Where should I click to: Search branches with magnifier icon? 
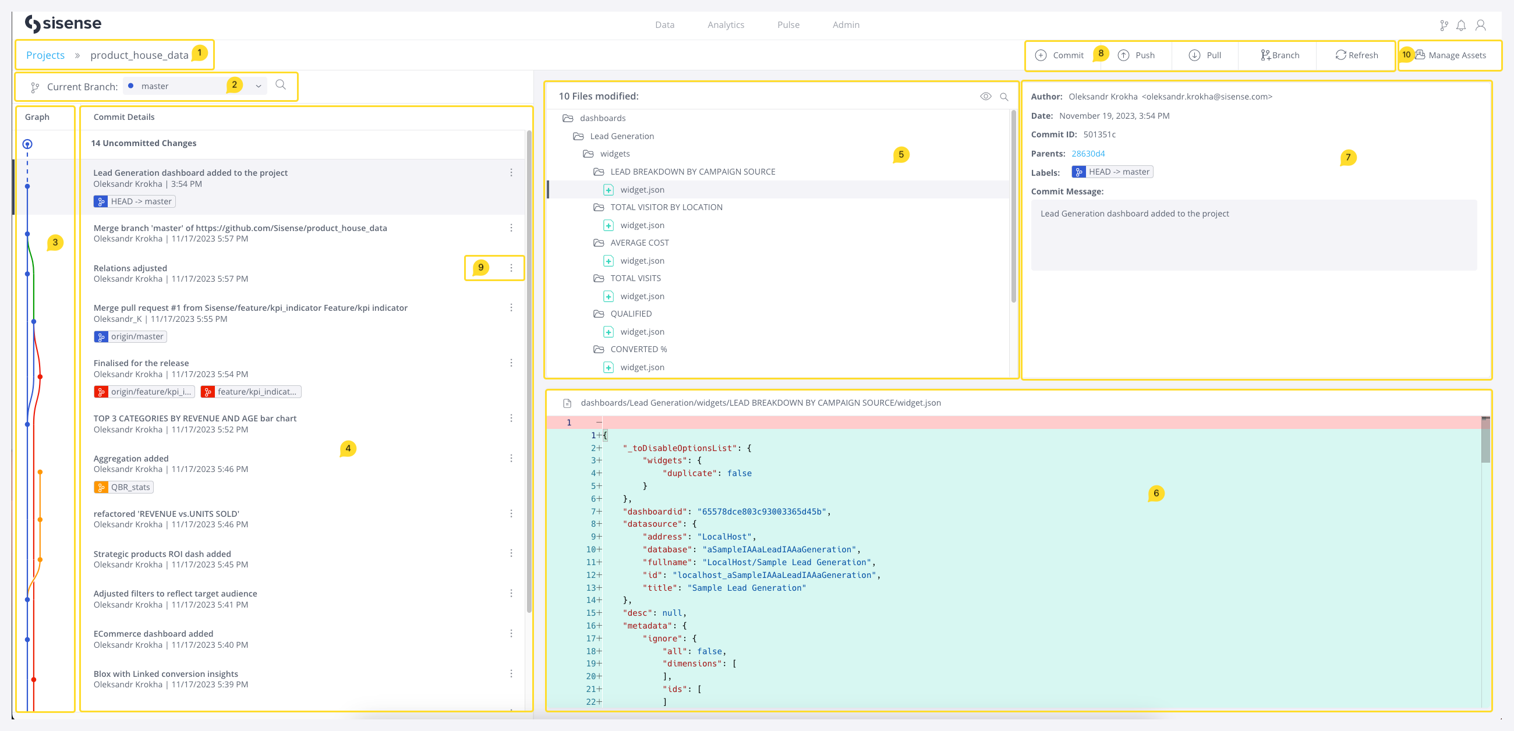pos(281,84)
